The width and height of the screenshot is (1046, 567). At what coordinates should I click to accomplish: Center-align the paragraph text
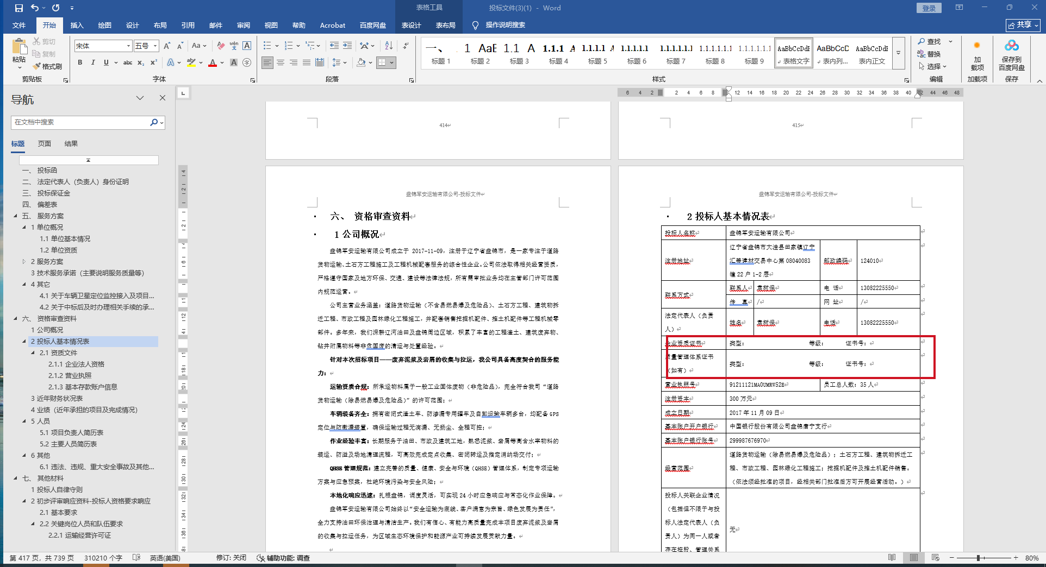[x=281, y=63]
